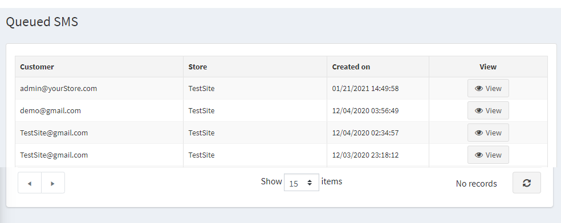Screen dimensions: 561x223
Task: View the SMS created 12/04/2020 02:34:57
Action: point(488,133)
